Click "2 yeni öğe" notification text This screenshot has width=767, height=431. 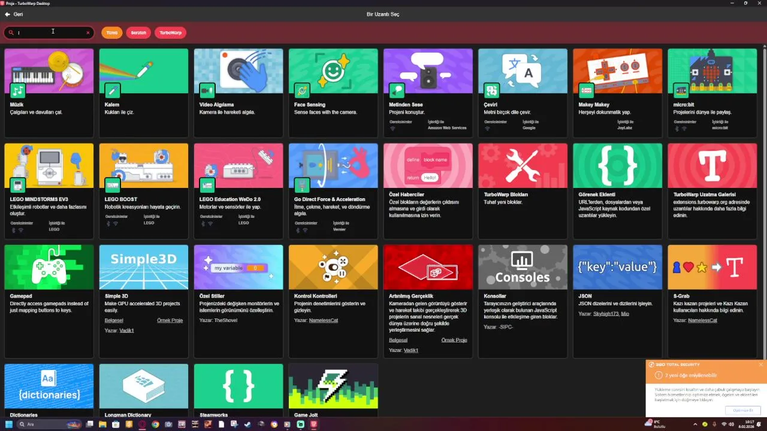pos(691,375)
